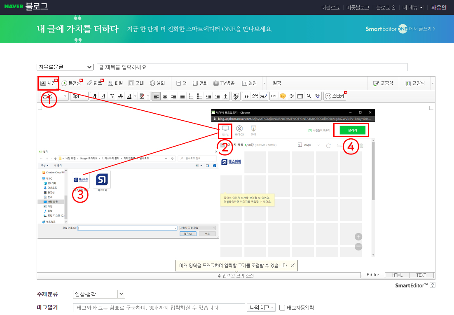Image resolution: width=454 pixels, height=315 pixels.
Task: Insert a 해외 overseas map
Action: point(157,83)
